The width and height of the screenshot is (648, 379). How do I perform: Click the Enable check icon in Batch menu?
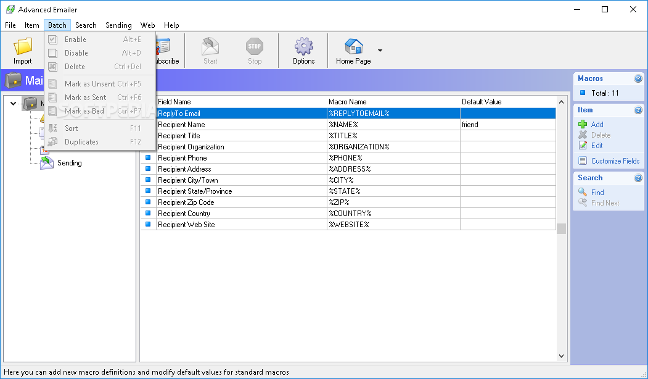click(52, 40)
